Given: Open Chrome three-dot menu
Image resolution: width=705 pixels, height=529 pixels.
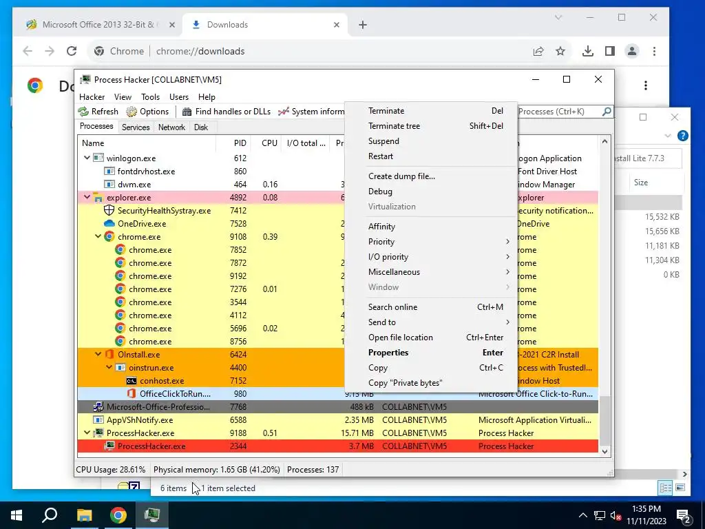Looking at the screenshot, I should tap(654, 51).
